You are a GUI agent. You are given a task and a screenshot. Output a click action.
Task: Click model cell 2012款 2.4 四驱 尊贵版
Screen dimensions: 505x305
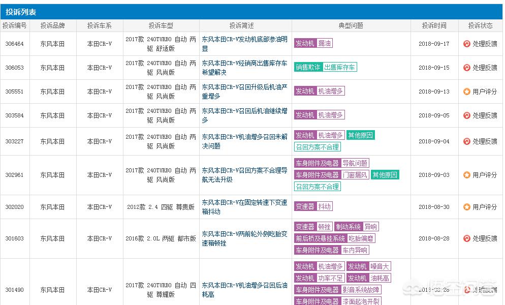pyautogui.click(x=161, y=207)
